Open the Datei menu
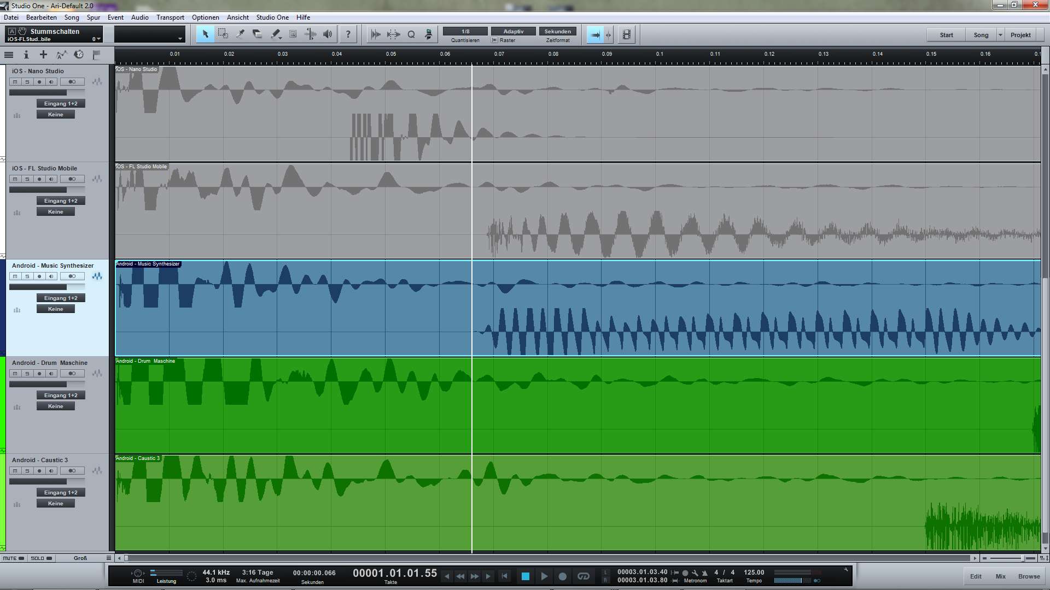The height and width of the screenshot is (590, 1050). pos(11,17)
